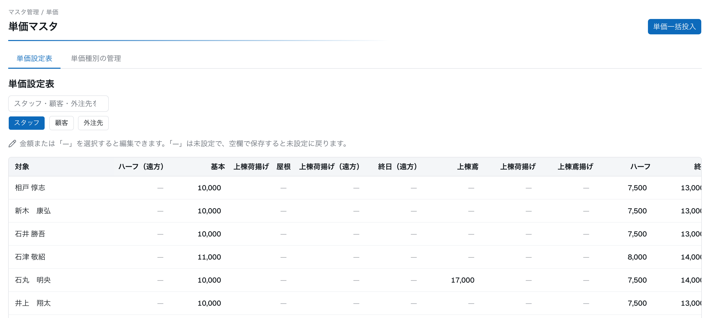Image resolution: width=710 pixels, height=318 pixels.
Task: Click the ハーフ column header
Action: tap(640, 167)
